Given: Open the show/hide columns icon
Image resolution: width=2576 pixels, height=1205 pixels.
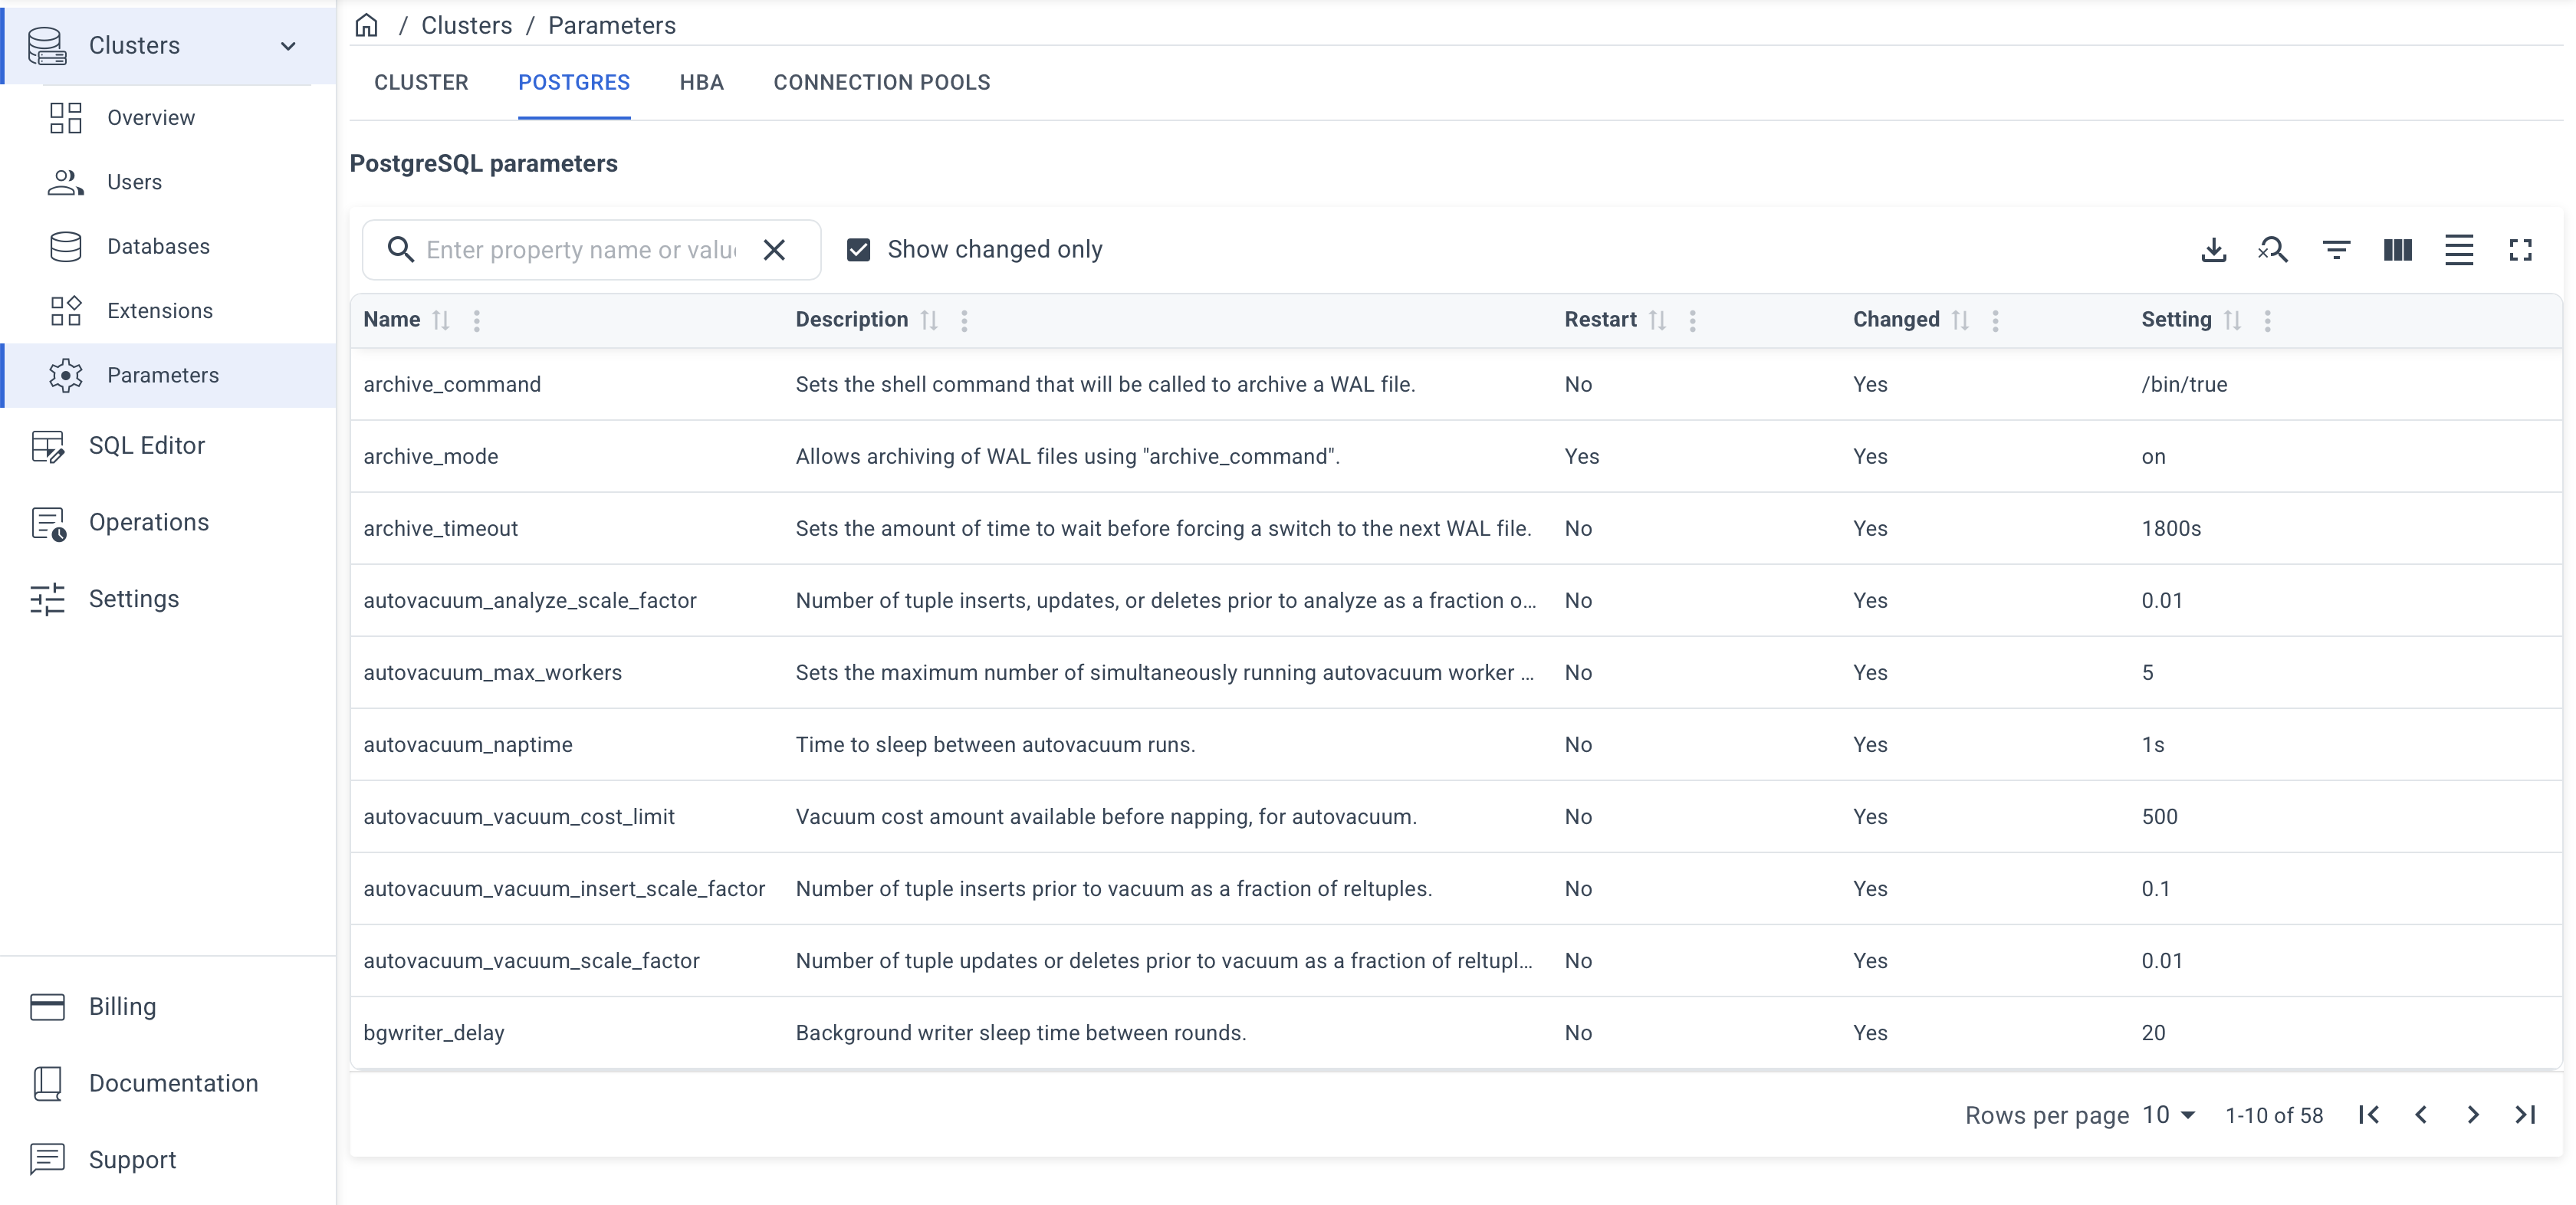Looking at the screenshot, I should [x=2397, y=250].
